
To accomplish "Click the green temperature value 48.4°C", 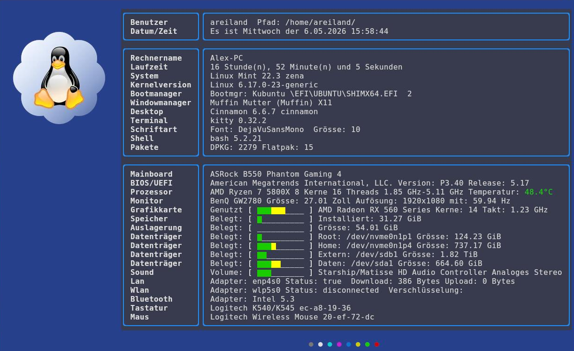I will coord(538,192).
